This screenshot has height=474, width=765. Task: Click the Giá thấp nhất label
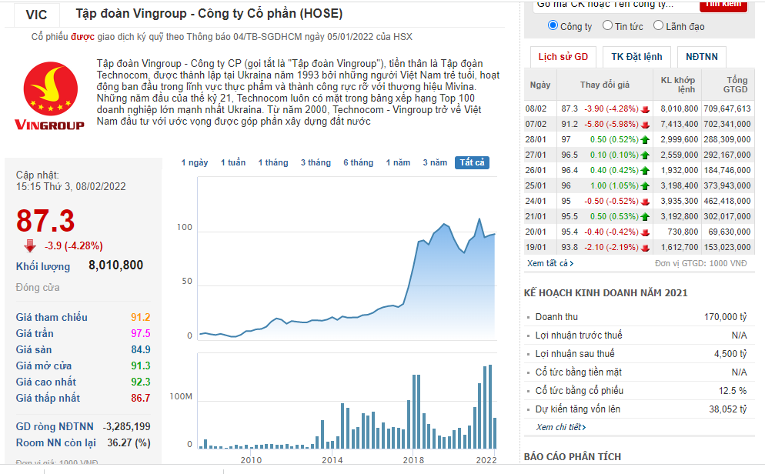pyautogui.click(x=48, y=398)
